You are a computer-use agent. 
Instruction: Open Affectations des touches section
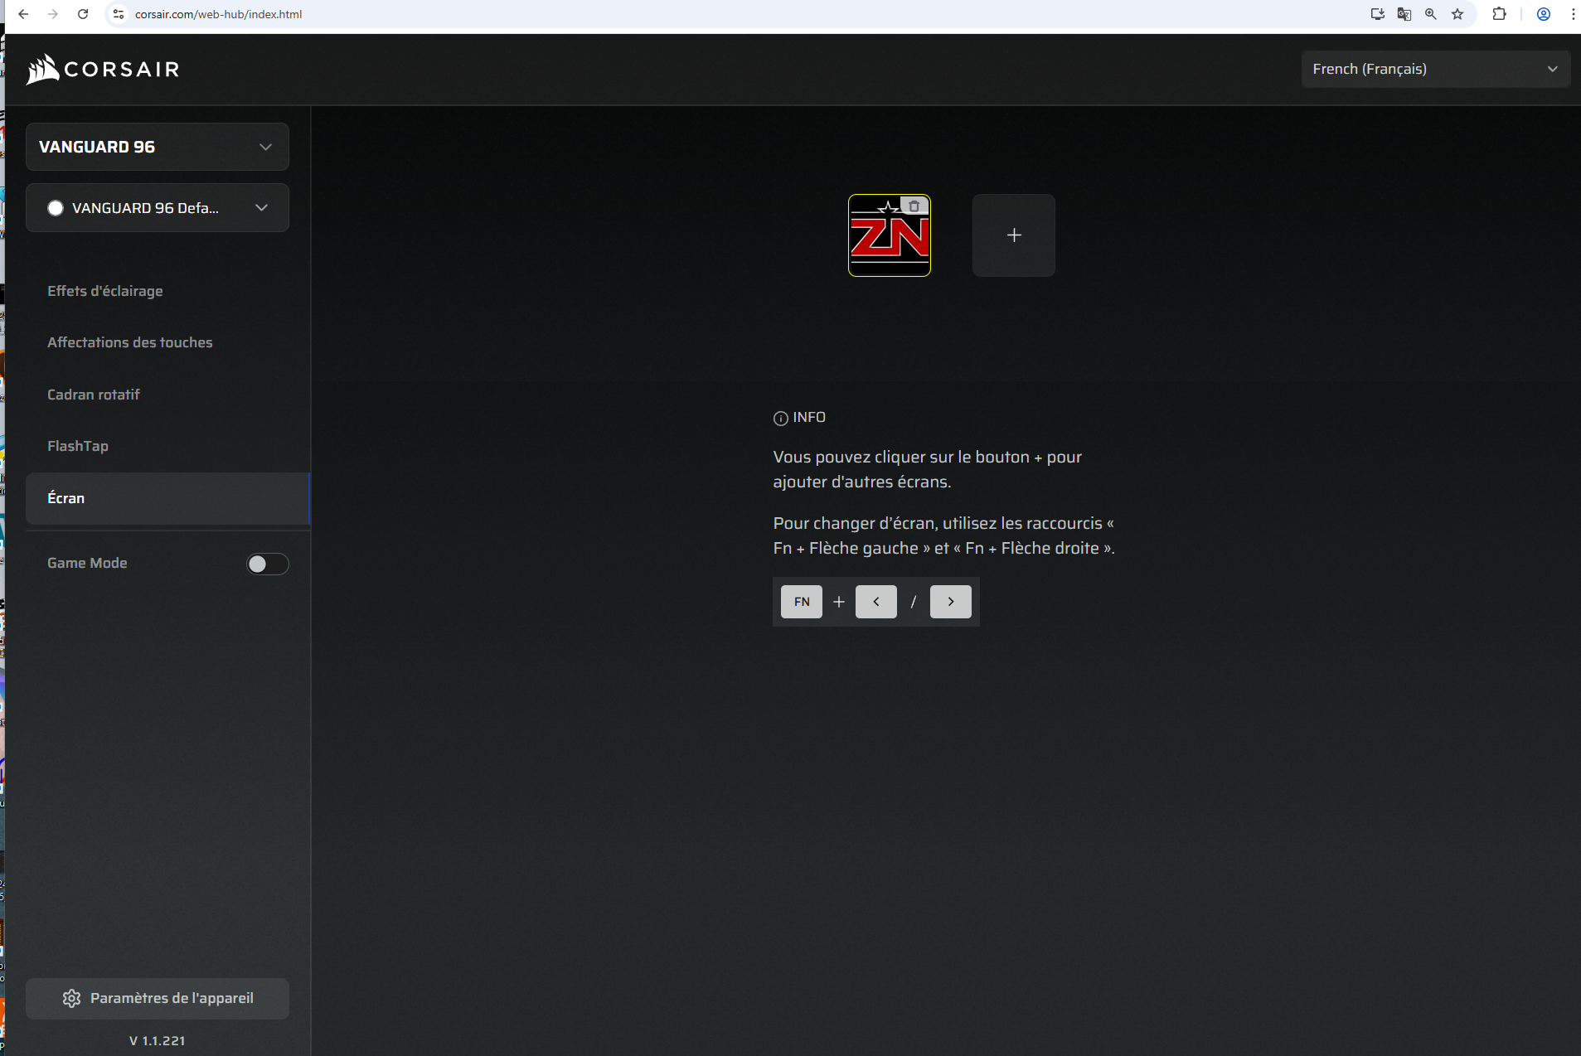(130, 342)
